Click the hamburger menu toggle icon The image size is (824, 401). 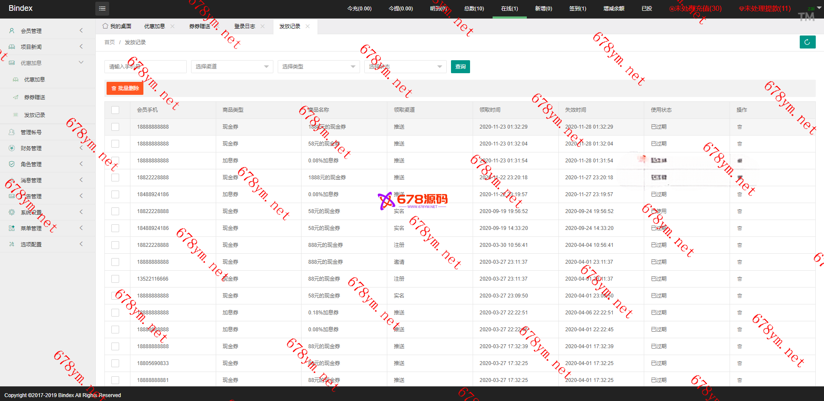click(102, 8)
